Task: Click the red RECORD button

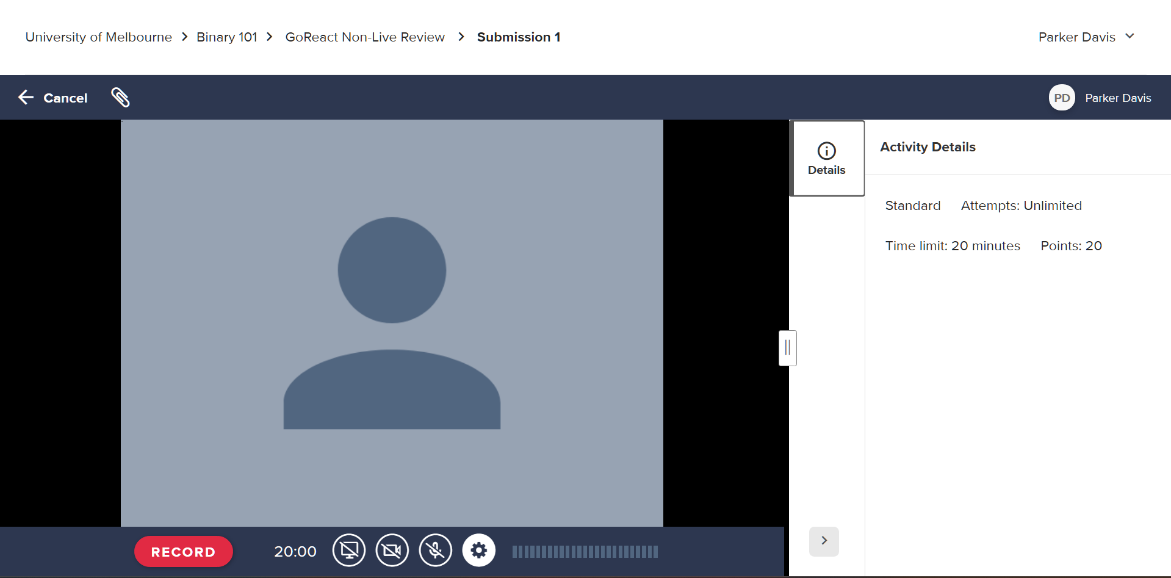Action: (x=184, y=552)
